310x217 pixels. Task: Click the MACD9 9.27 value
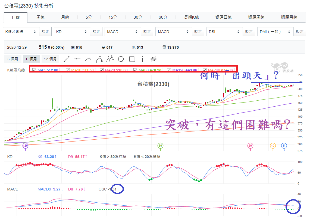click(50, 189)
